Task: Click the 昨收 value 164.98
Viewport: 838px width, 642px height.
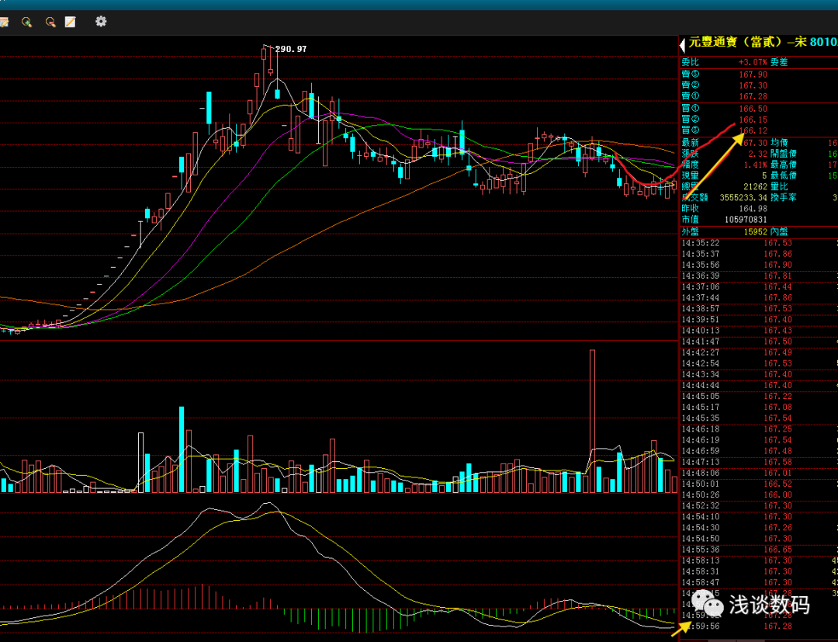Action: coord(753,209)
